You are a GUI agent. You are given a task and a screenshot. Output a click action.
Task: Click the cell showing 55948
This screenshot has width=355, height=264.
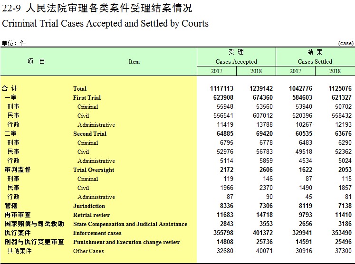pos(225,106)
